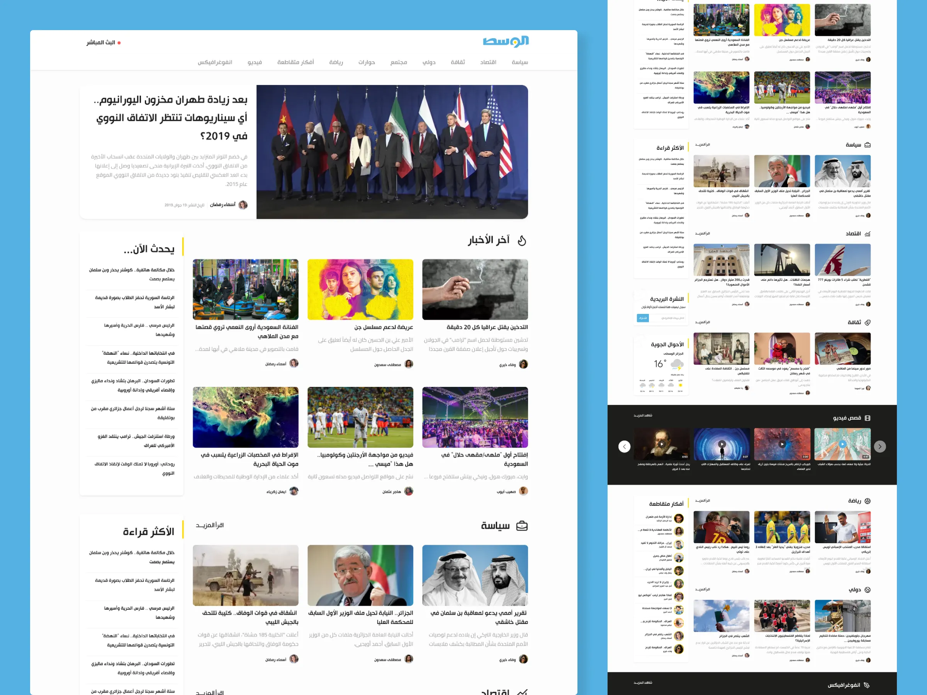Click the tag icon beside انفوغرافيكس footer heading
927x695 pixels.
(867, 685)
